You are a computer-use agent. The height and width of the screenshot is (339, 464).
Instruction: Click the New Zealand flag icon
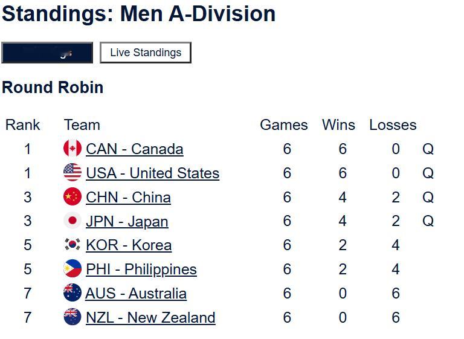[72, 317]
